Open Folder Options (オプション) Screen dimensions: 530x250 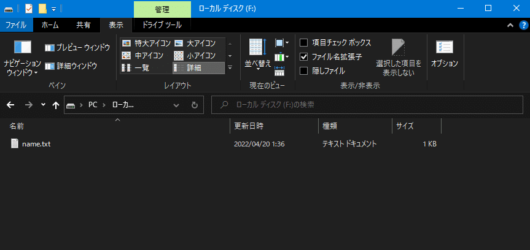pyautogui.click(x=445, y=54)
